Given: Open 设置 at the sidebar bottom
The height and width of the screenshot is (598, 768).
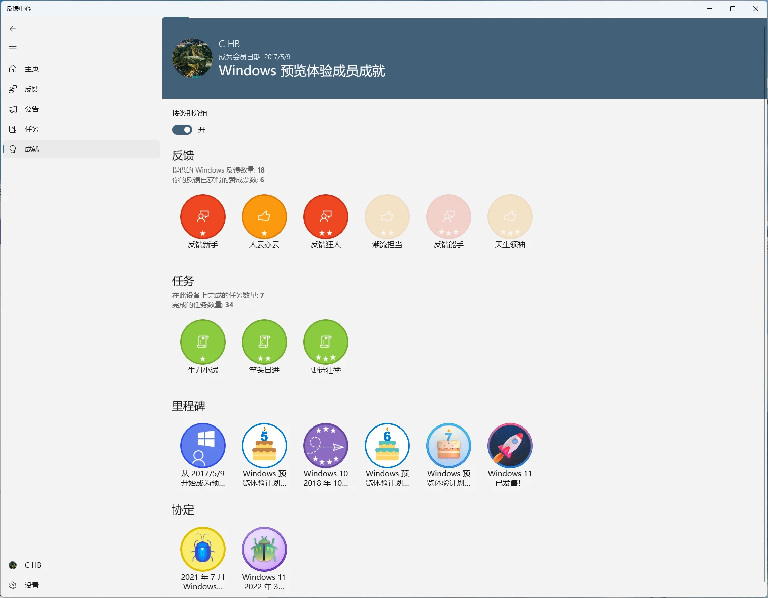Looking at the screenshot, I should [31, 585].
